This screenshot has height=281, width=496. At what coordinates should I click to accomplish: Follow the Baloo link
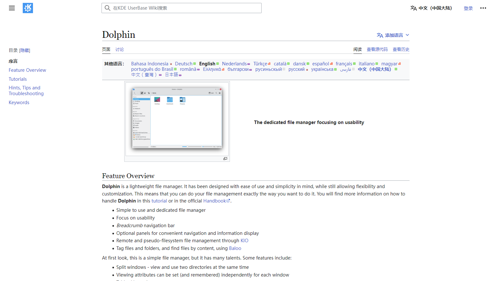coord(235,248)
